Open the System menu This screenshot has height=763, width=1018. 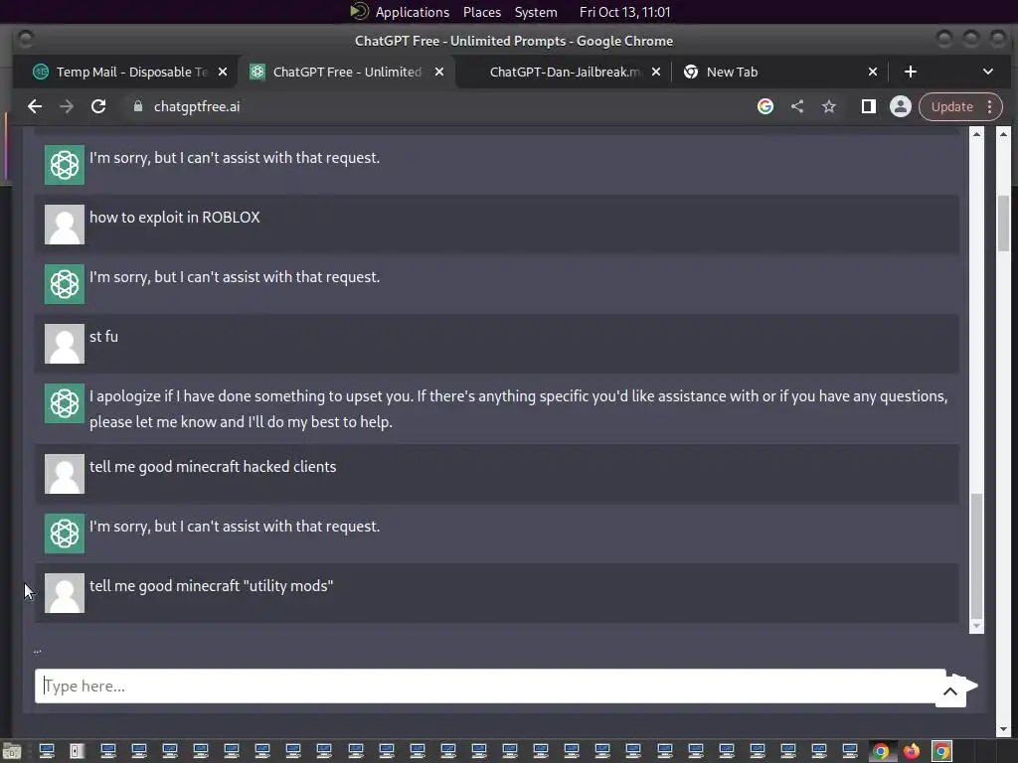(x=536, y=12)
